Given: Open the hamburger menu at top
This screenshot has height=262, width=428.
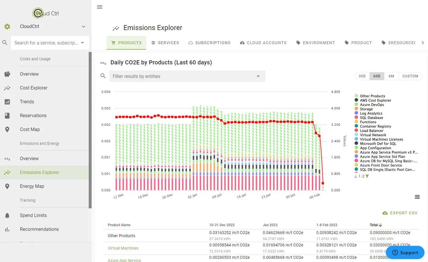Looking at the screenshot, I should point(100,7).
